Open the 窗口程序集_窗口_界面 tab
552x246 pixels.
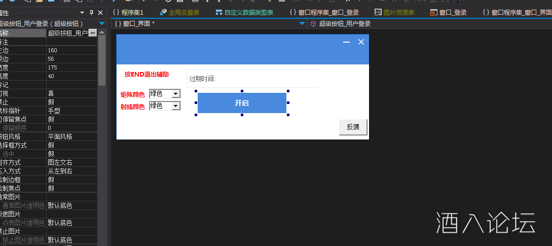click(x=517, y=13)
